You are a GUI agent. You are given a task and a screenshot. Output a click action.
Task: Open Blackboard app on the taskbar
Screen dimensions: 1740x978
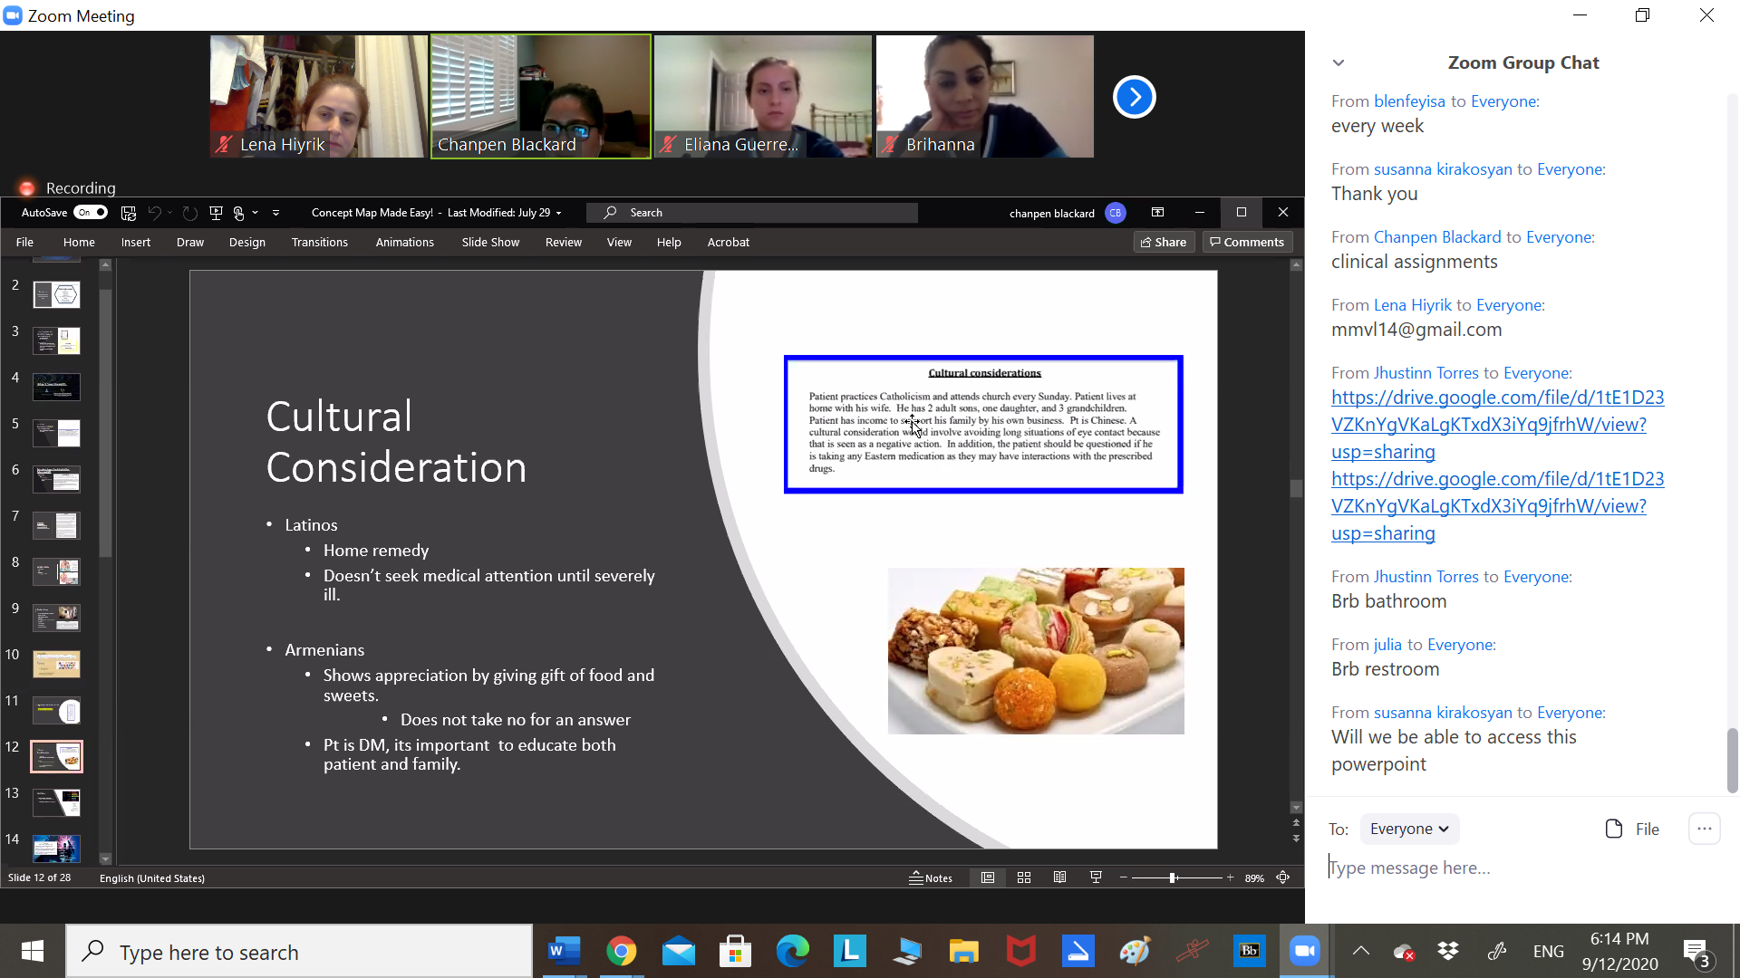click(x=1249, y=951)
